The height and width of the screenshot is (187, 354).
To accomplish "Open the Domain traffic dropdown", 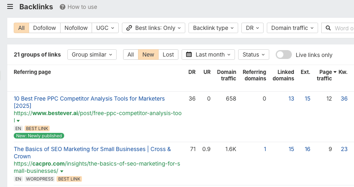I will point(292,28).
